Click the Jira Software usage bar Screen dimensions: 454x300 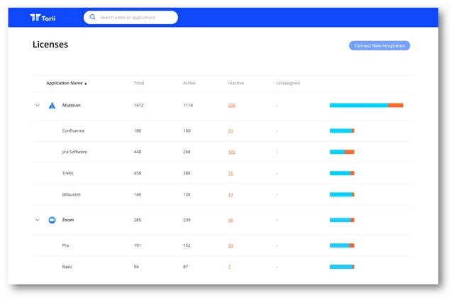tap(342, 152)
